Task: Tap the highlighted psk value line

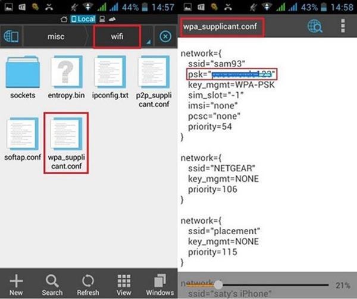Action: coord(231,74)
